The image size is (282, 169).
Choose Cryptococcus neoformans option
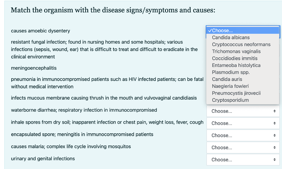[x=241, y=44]
